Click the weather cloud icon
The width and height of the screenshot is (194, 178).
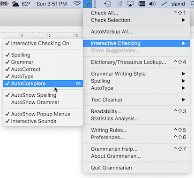(15, 4)
